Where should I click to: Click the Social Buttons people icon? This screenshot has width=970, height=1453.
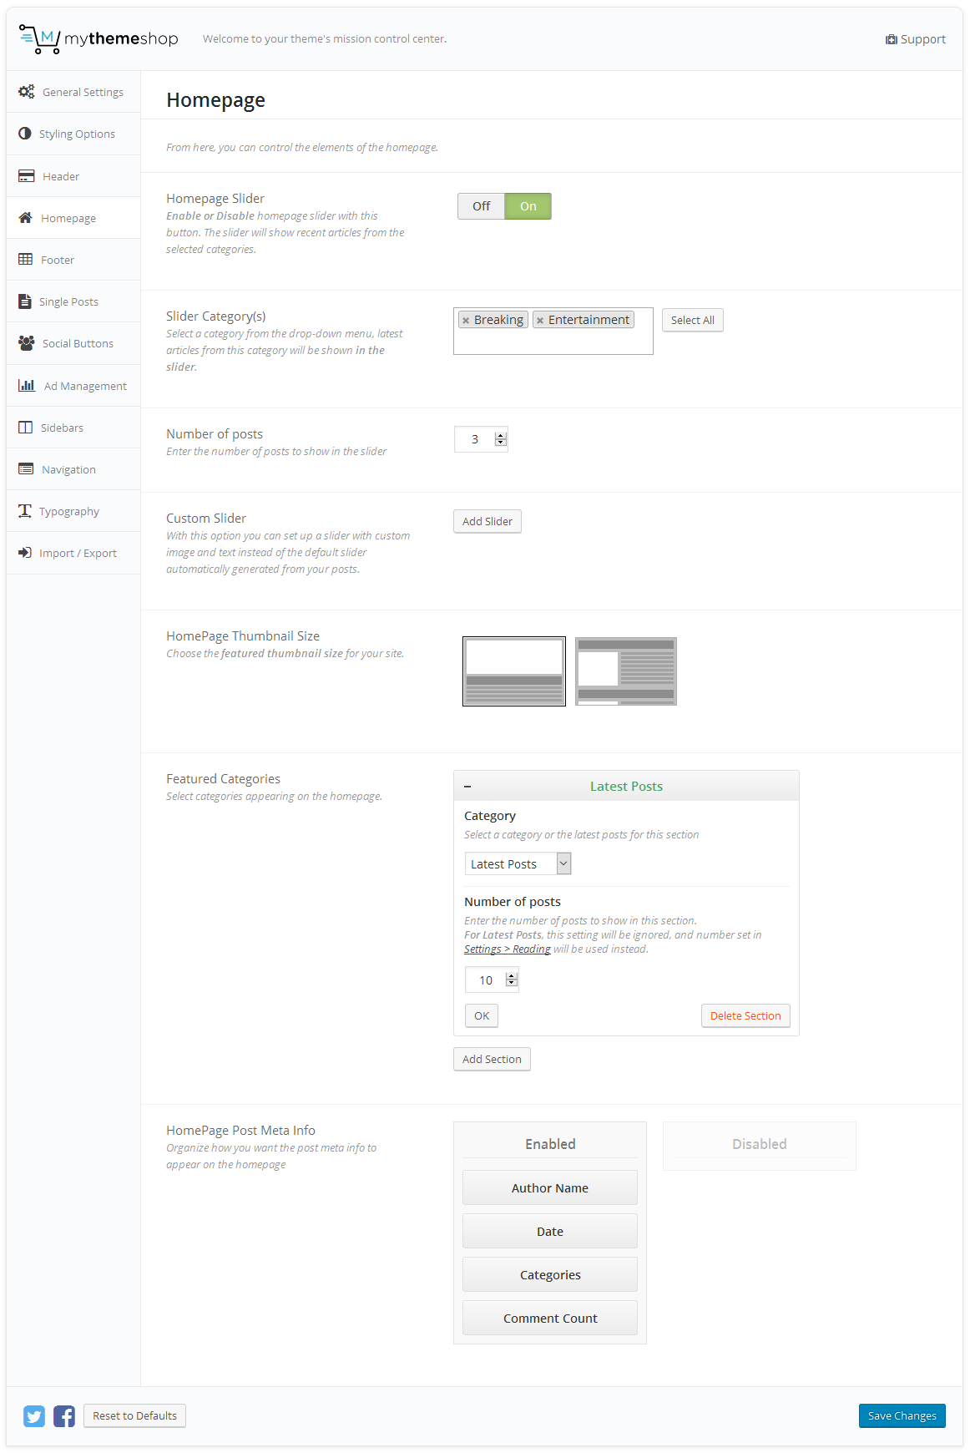coord(27,343)
